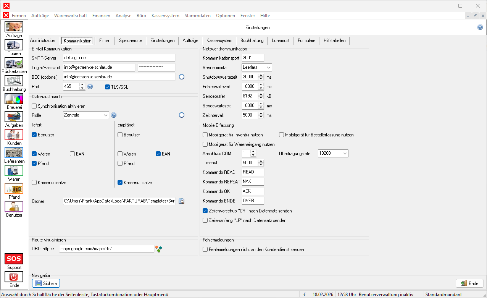487x298 pixels.
Task: Click the Sichern button
Action: click(46, 283)
